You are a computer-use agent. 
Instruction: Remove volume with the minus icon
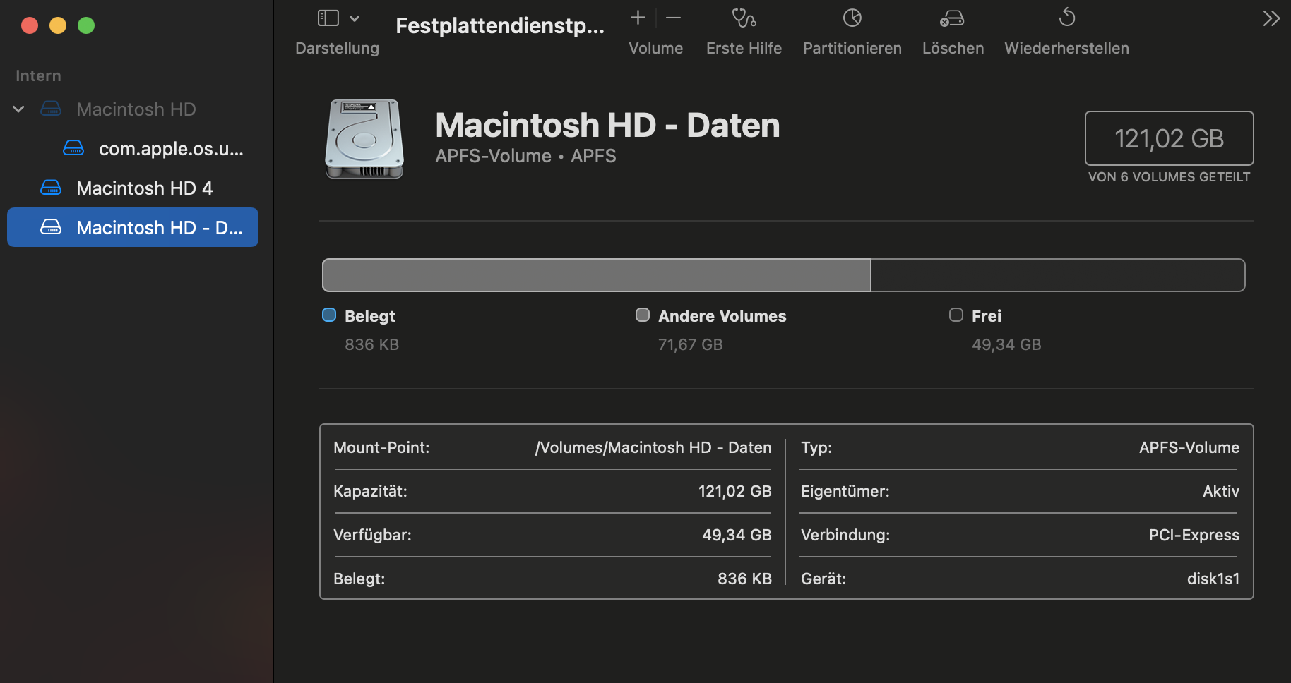(x=674, y=18)
